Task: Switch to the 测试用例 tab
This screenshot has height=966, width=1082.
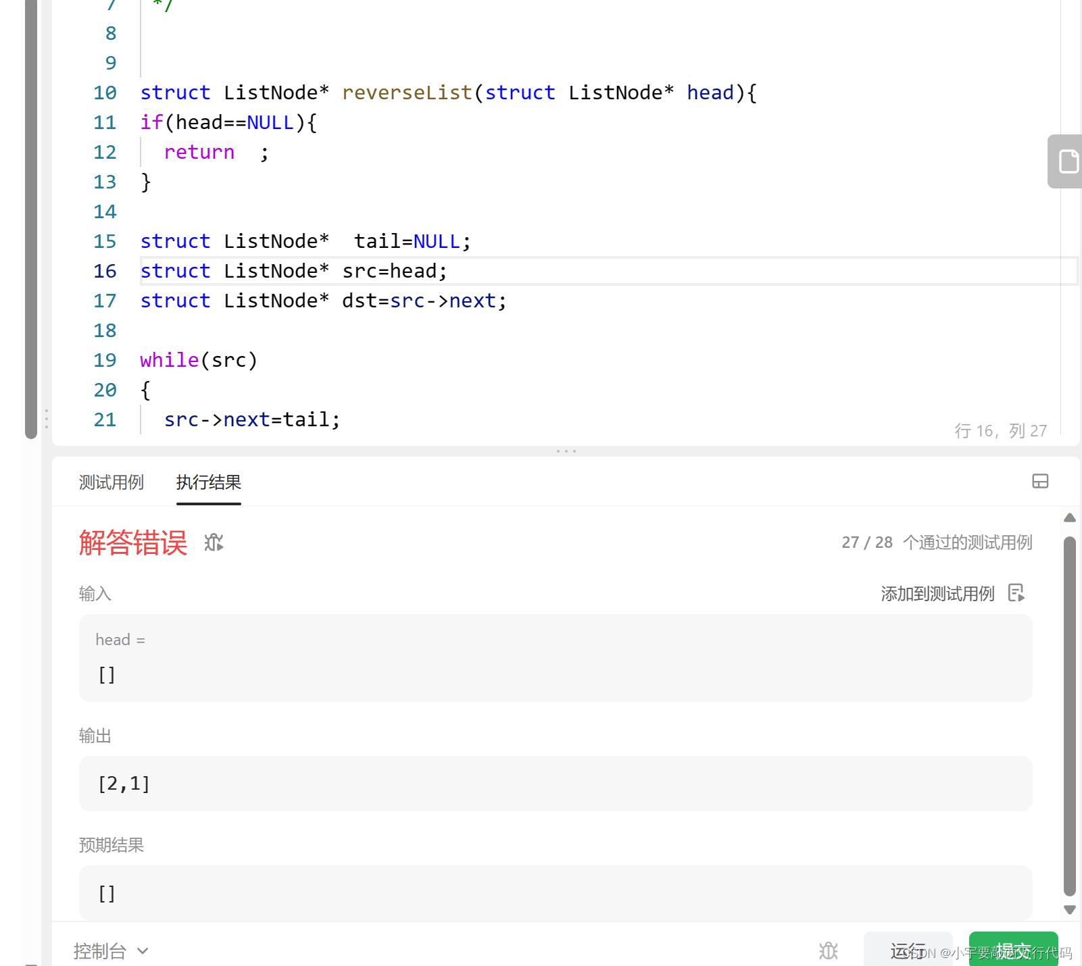Action: 112,482
